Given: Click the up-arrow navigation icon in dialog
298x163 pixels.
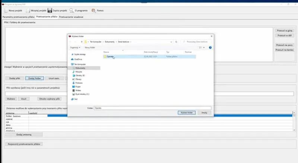Looking at the screenshot, I should [x=82, y=42].
